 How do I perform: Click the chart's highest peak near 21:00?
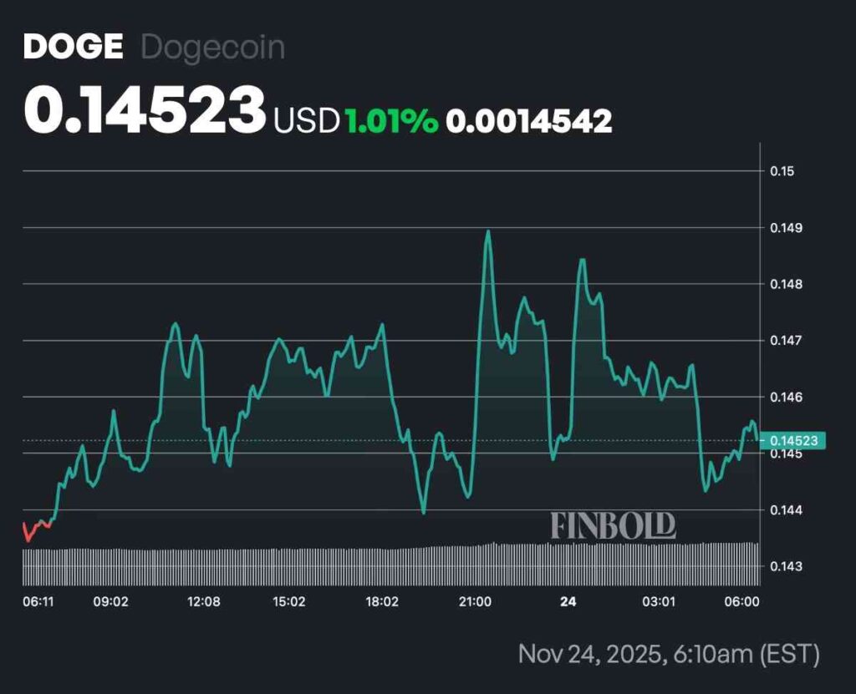click(x=488, y=230)
